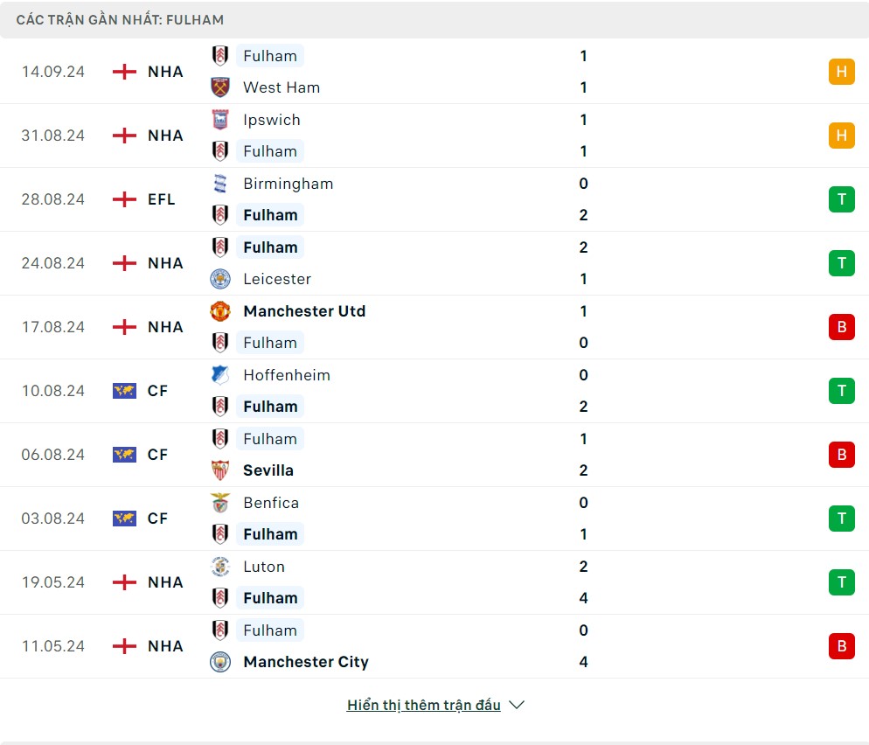Click the Leicester club badge
Screen dimensions: 869x745
220,279
